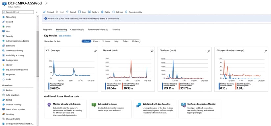
Task: Open Get started with Log Analytics
Action: [x=155, y=109]
